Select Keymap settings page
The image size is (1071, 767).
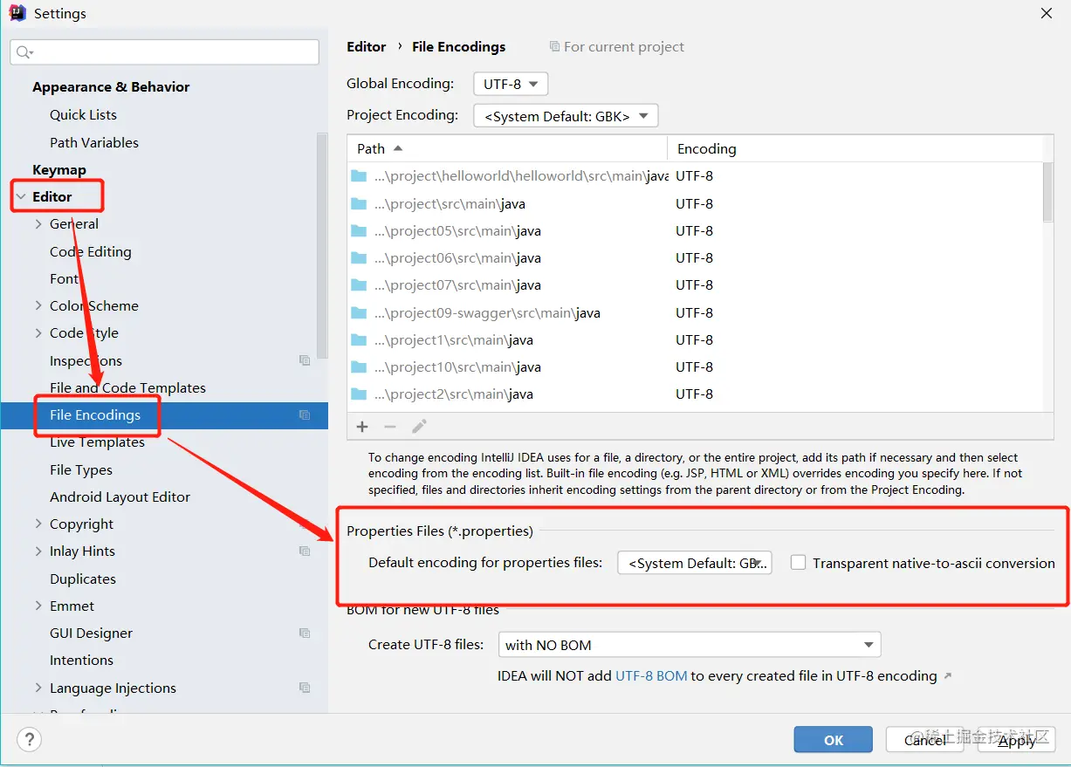pos(59,170)
